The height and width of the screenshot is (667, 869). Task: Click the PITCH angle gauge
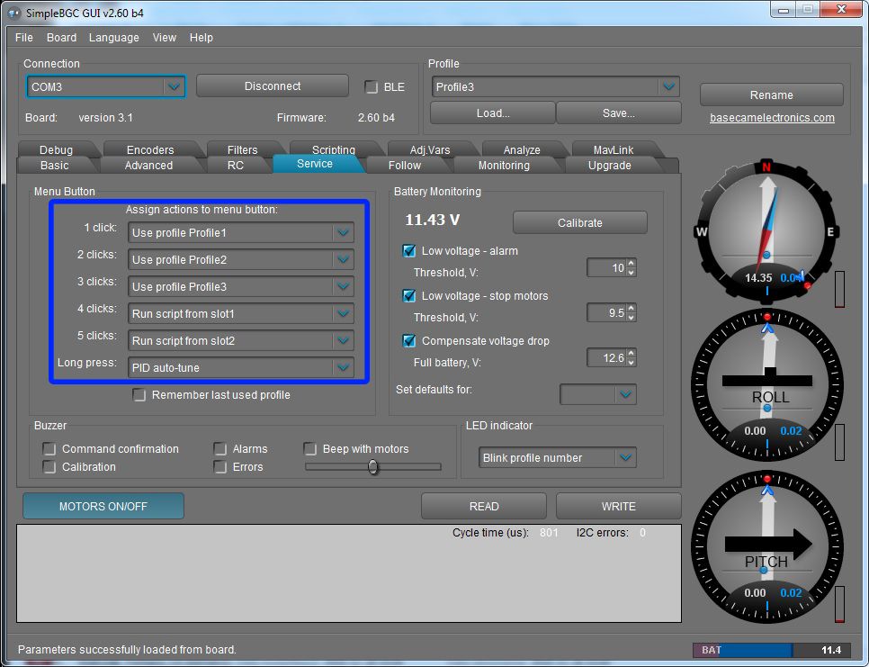pos(767,548)
